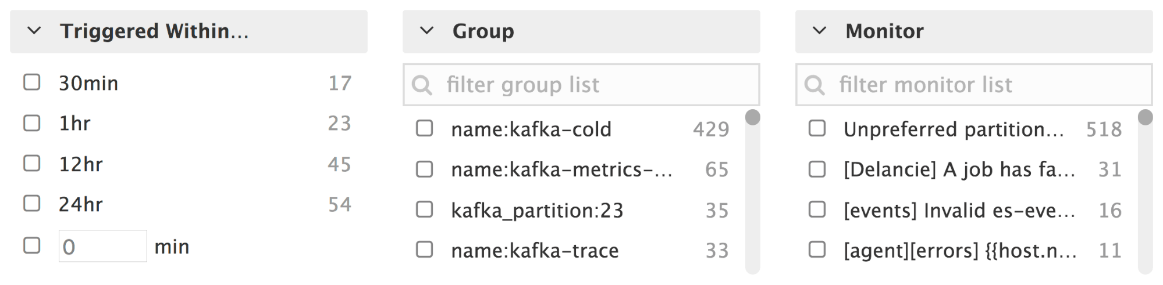Collapse the Triggered Within section chevron

(x=34, y=31)
